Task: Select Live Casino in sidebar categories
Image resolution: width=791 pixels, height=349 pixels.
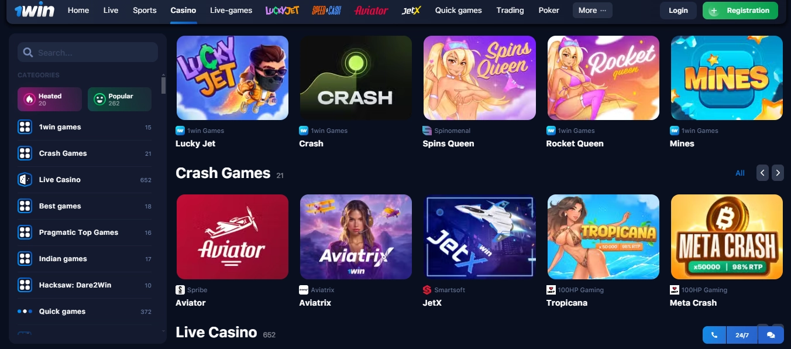Action: coord(85,180)
